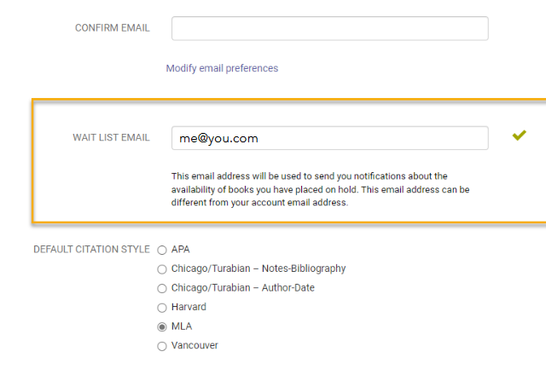Choose Chicago/Turabian Notes-Bibliography radio button
546x375 pixels.
click(162, 269)
